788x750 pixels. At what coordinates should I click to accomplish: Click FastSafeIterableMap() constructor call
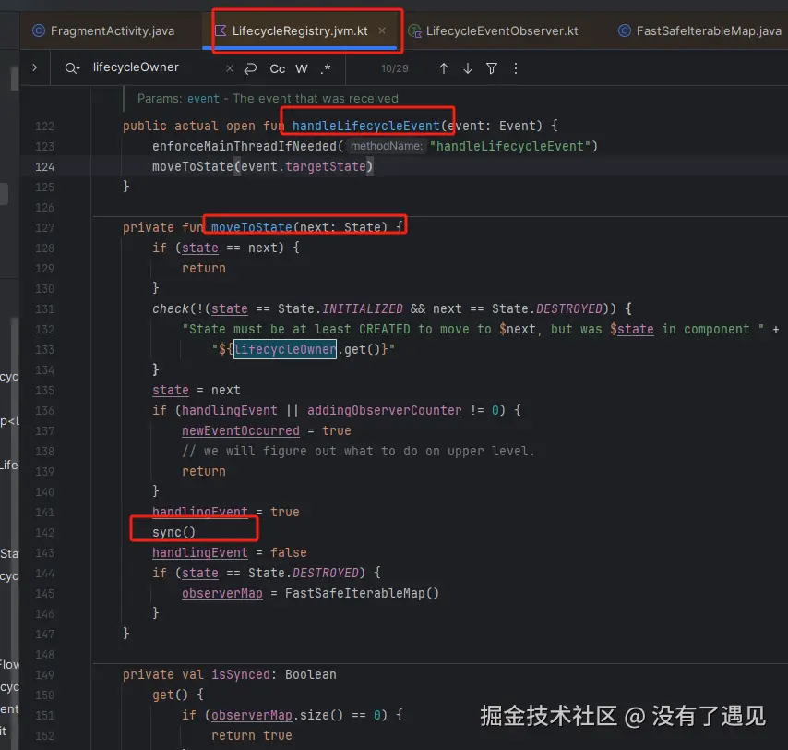tap(362, 594)
